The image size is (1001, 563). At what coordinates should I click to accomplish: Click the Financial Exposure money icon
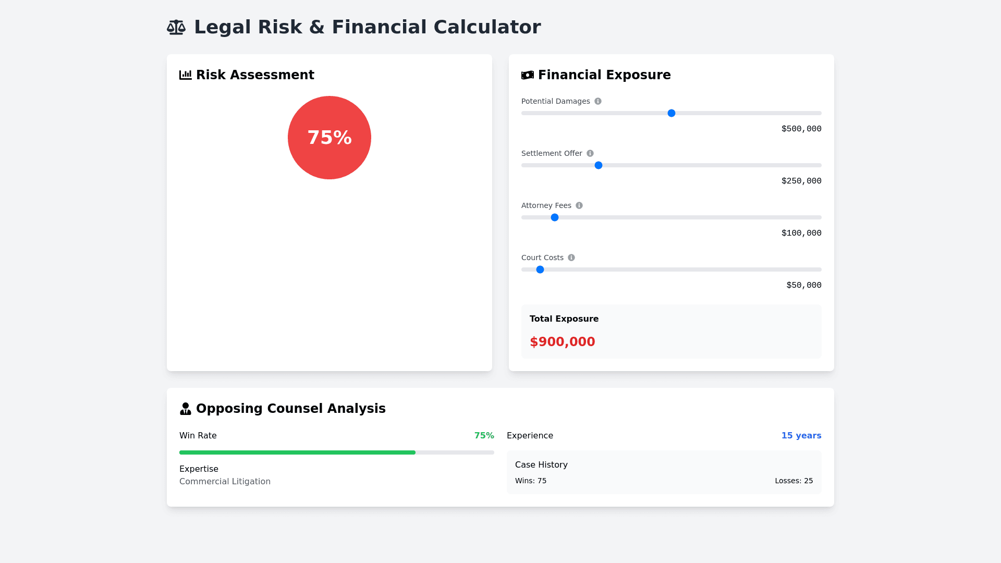(x=528, y=75)
